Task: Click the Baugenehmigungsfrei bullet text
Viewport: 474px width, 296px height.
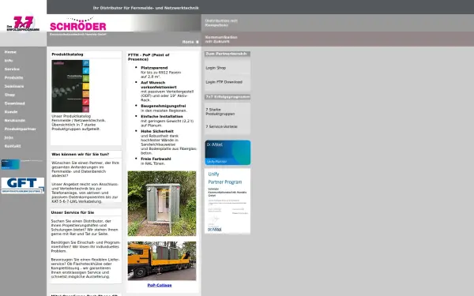Action: [x=164, y=106]
